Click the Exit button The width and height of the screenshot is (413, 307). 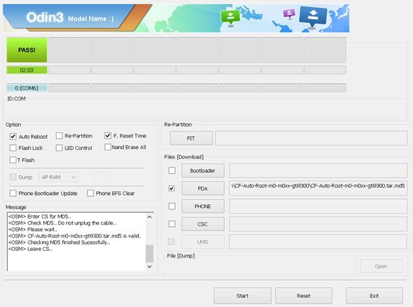[374, 296]
